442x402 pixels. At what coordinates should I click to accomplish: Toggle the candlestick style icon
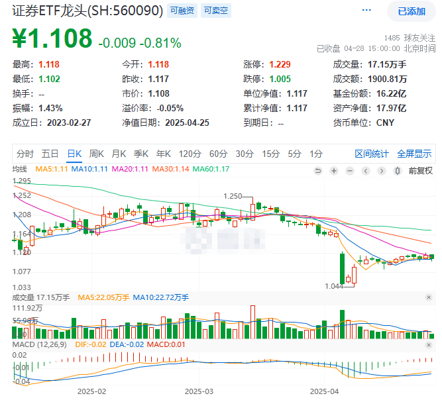(398, 170)
